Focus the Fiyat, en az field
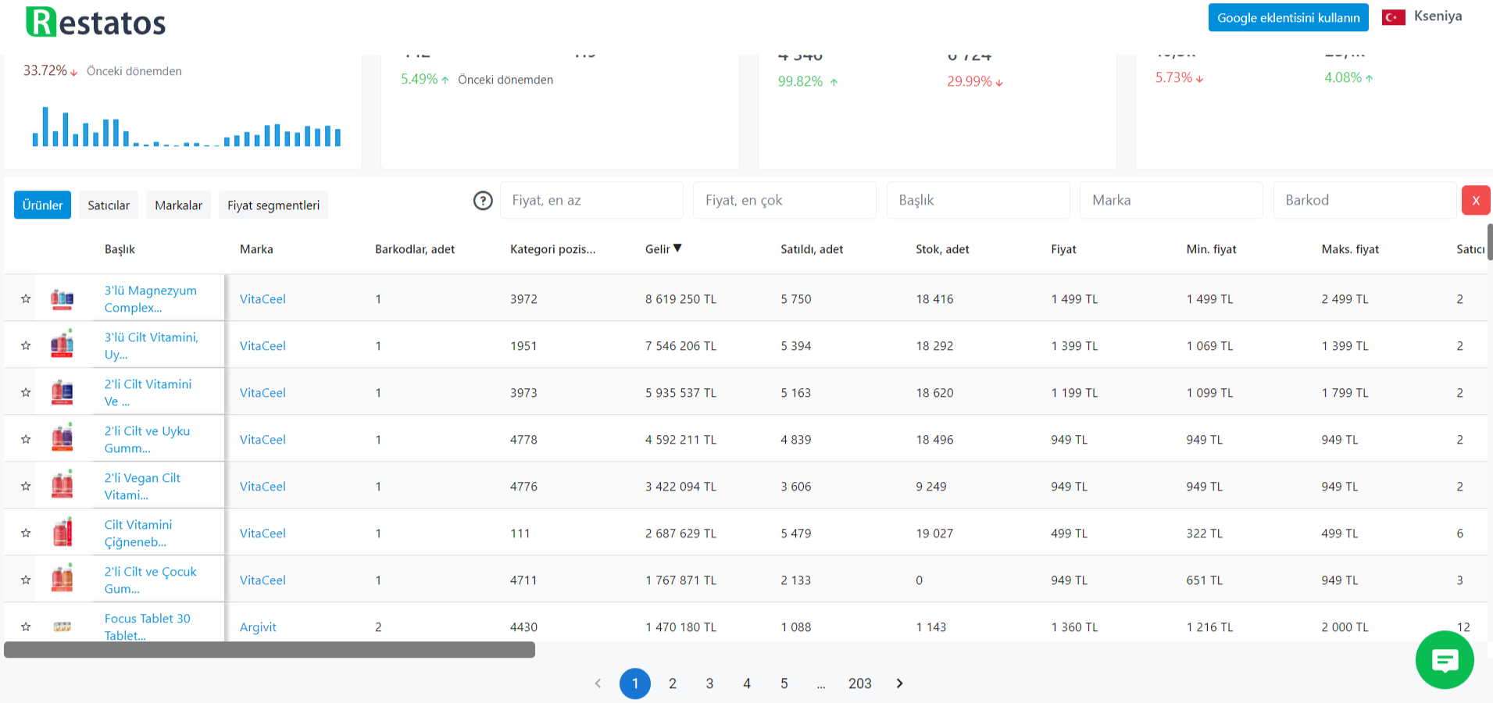The height and width of the screenshot is (703, 1493). (591, 201)
